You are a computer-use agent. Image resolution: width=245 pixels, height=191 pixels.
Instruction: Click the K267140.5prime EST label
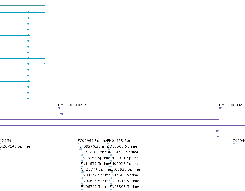coord(15,146)
